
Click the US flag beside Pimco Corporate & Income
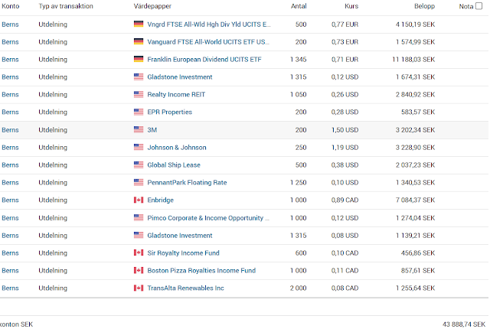(x=139, y=217)
